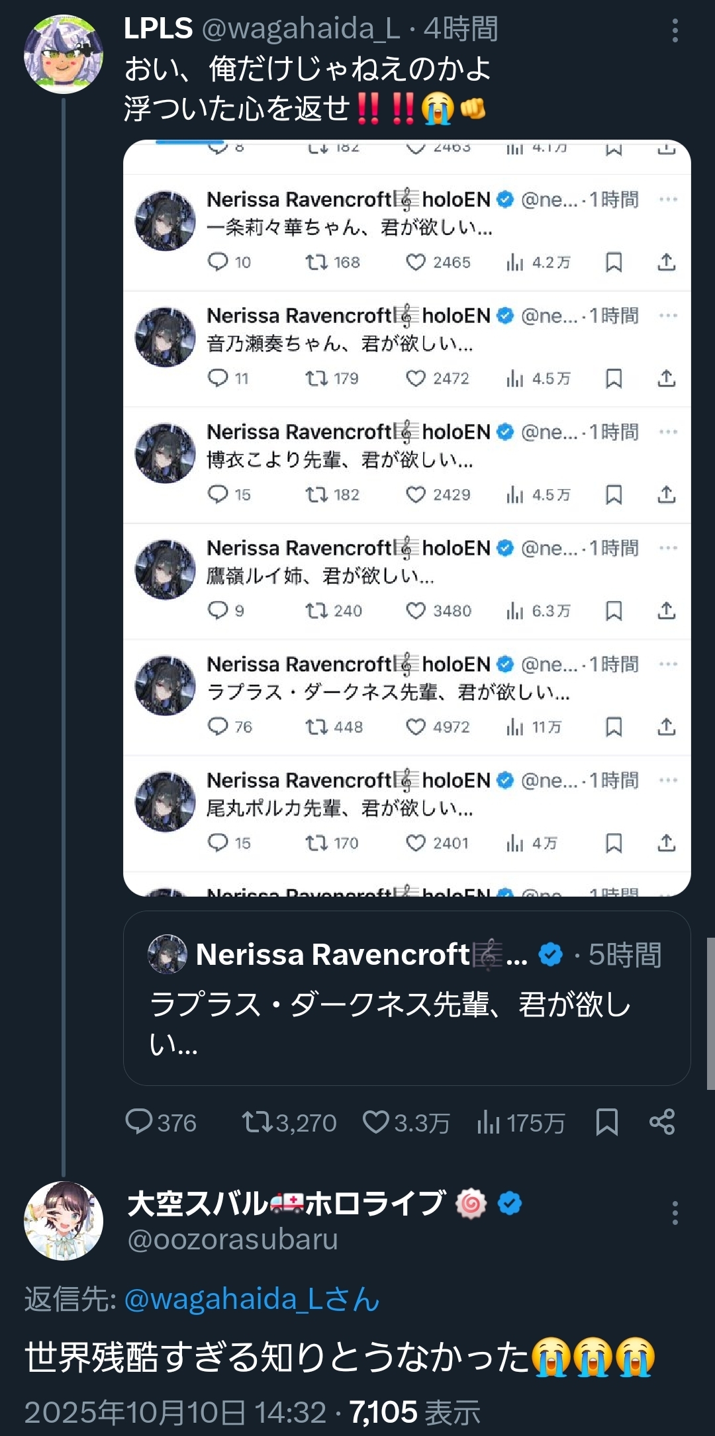
Task: Bookmark the LPLS tweet
Action: pyautogui.click(x=606, y=1122)
